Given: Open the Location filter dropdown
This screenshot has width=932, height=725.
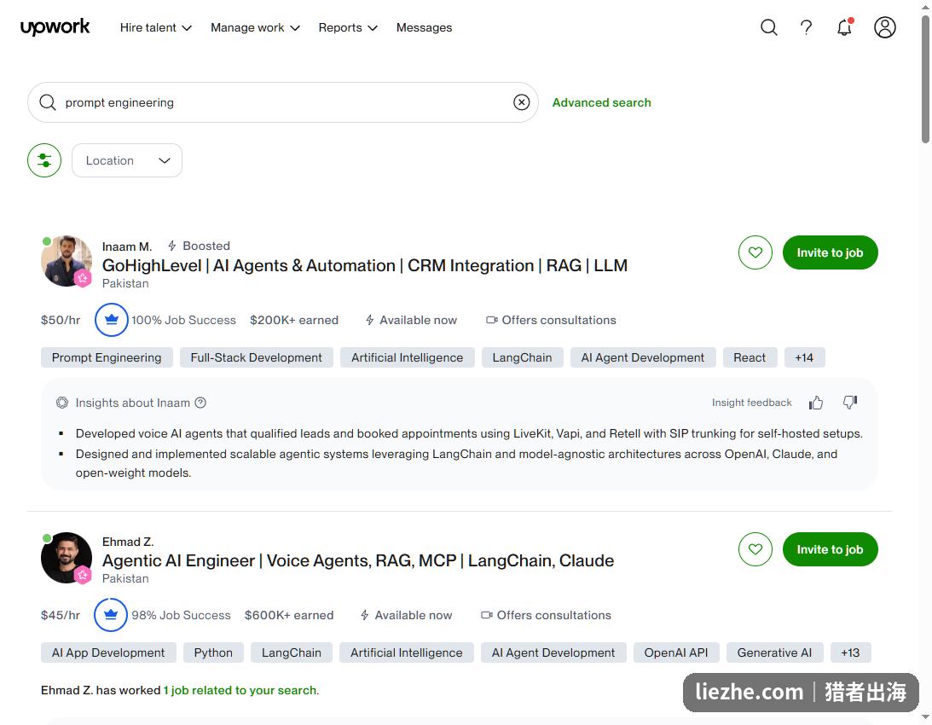Looking at the screenshot, I should point(126,160).
